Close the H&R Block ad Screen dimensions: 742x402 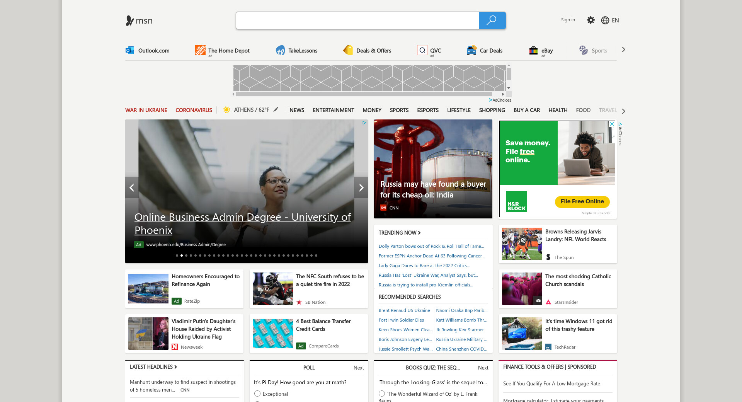(x=612, y=124)
